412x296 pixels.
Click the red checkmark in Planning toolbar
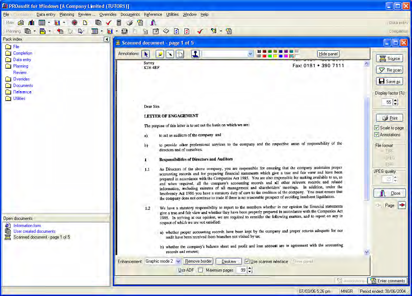(200, 31)
